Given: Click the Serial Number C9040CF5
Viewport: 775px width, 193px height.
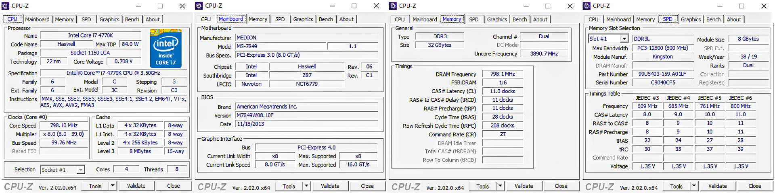Looking at the screenshot, I should click(663, 82).
